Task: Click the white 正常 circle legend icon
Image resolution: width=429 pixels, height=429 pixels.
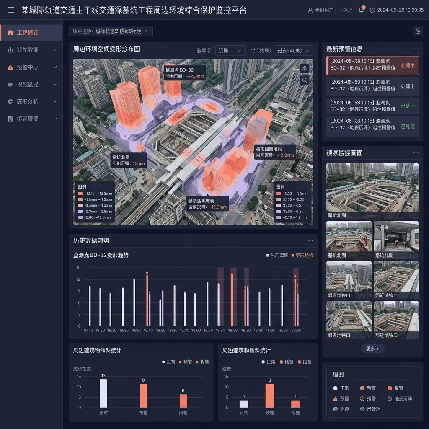Action: click(x=335, y=388)
